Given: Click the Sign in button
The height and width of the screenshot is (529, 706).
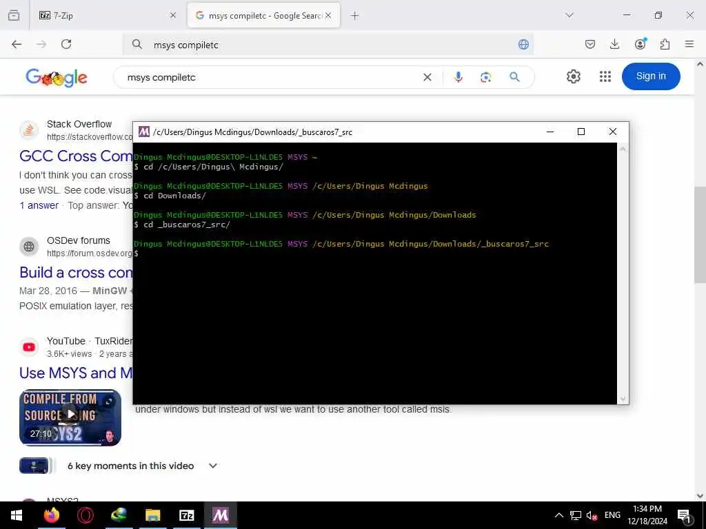Looking at the screenshot, I should click(x=651, y=76).
